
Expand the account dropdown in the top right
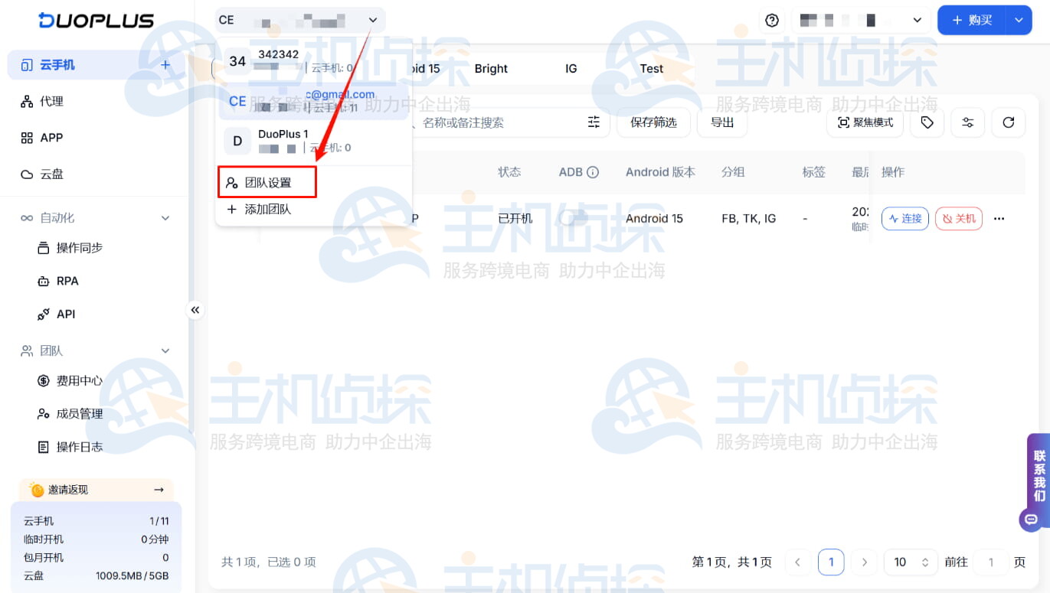click(917, 20)
